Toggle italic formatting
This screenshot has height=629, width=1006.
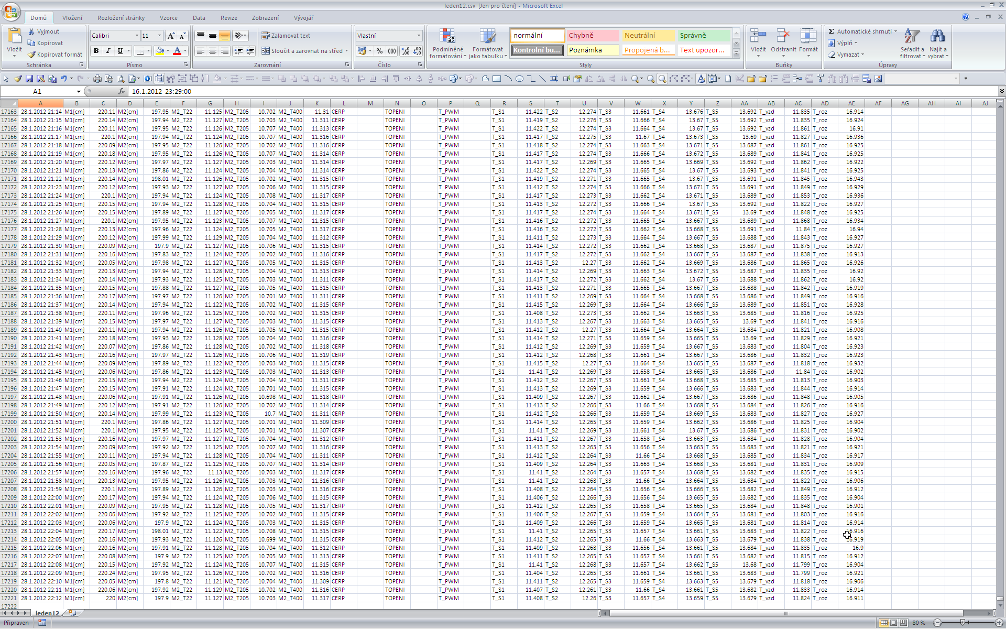coord(108,51)
